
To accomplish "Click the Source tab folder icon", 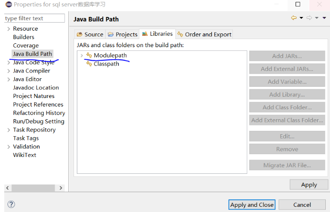I will pos(79,34).
